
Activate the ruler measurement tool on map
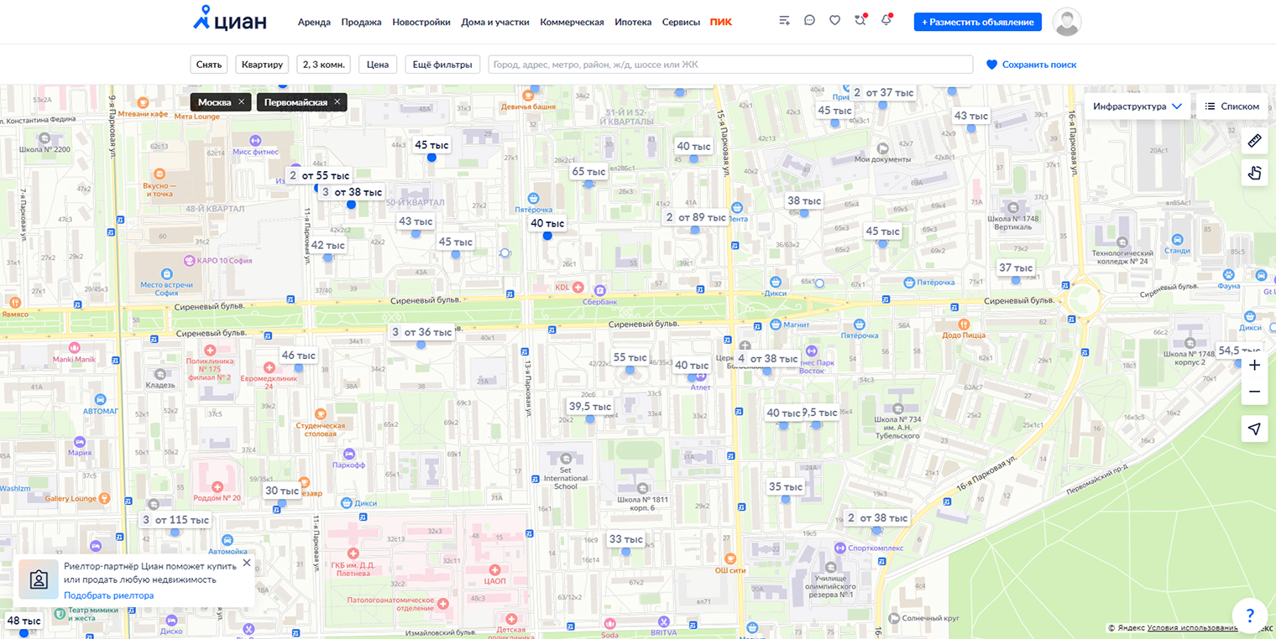1255,141
